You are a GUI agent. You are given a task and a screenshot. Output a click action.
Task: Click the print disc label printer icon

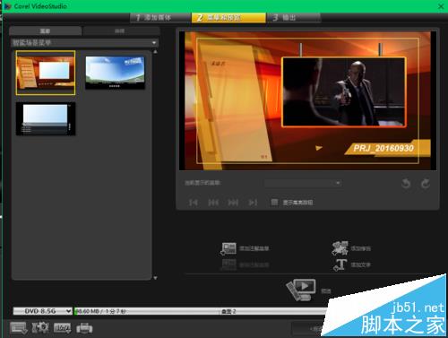coord(84,328)
